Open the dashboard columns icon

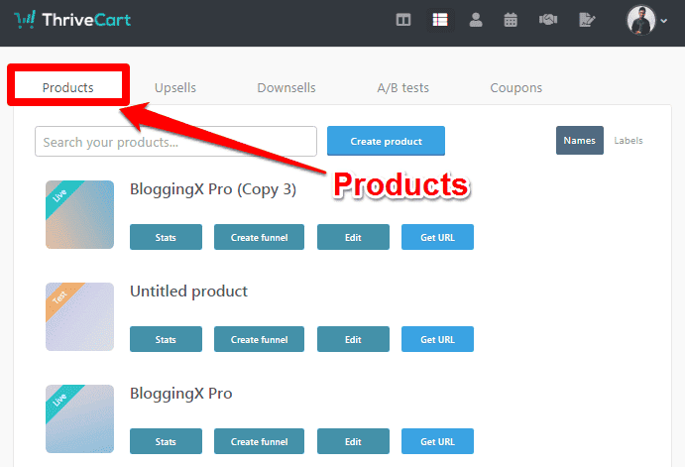pos(403,20)
